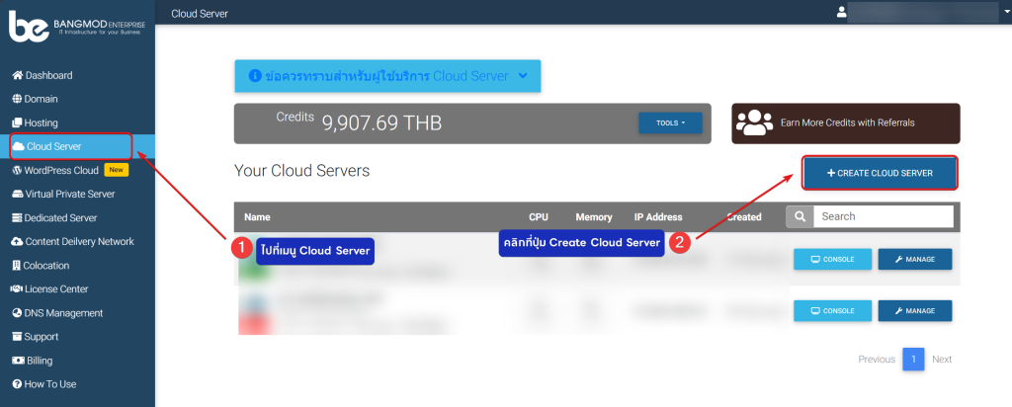Click the referrals people icon
The height and width of the screenshot is (407, 1012).
755,123
